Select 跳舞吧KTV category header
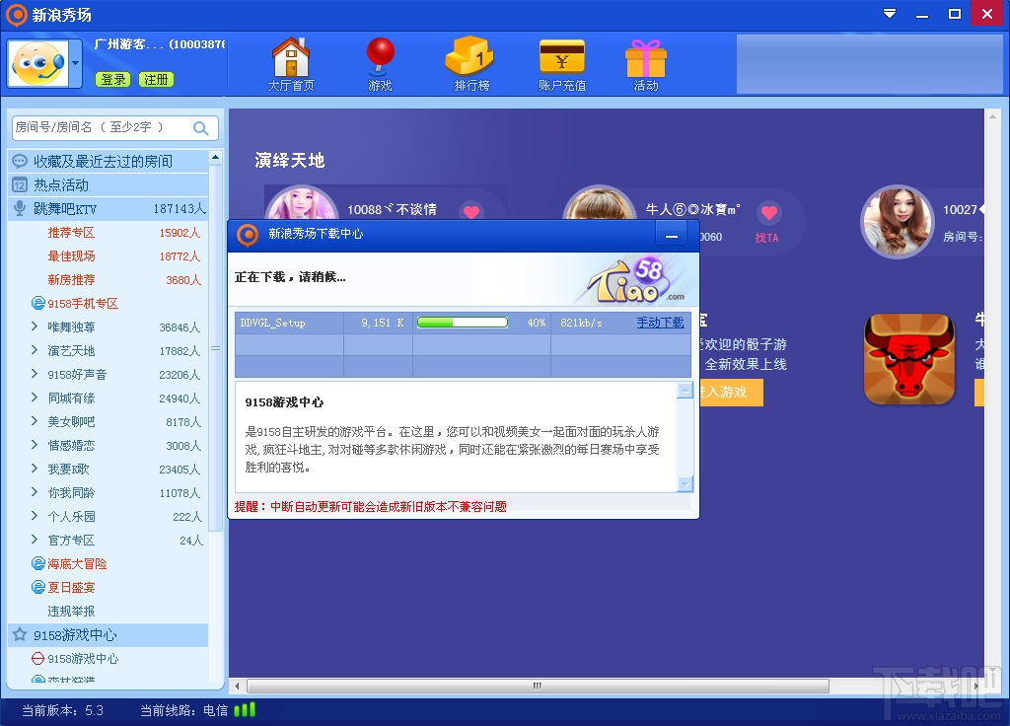The image size is (1010, 726). [x=108, y=209]
